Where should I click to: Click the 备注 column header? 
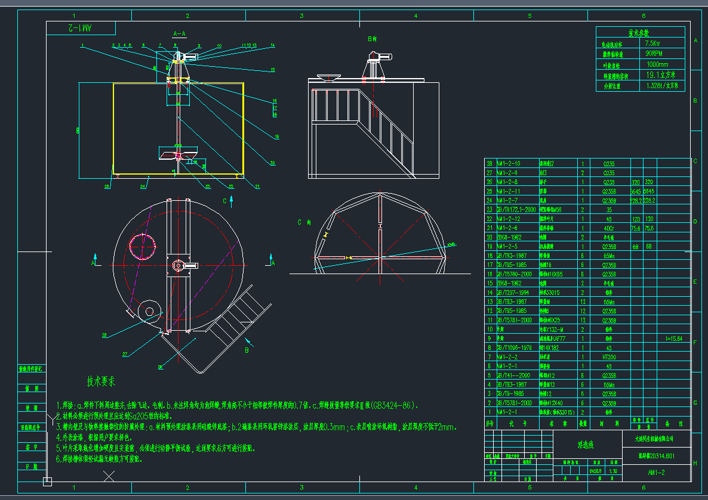pos(674,423)
